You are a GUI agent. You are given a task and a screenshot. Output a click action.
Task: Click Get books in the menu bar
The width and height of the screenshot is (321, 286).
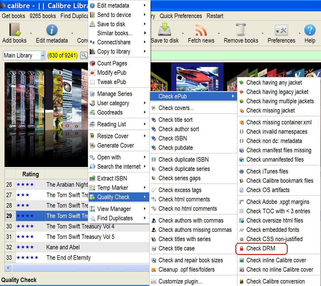pyautogui.click(x=14, y=16)
